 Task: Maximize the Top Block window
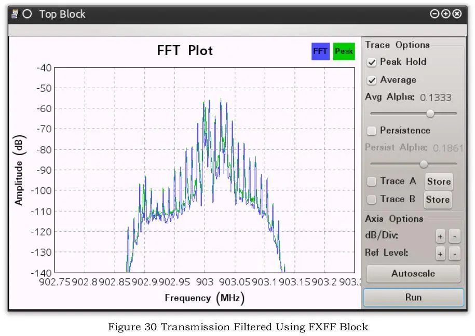(x=445, y=14)
